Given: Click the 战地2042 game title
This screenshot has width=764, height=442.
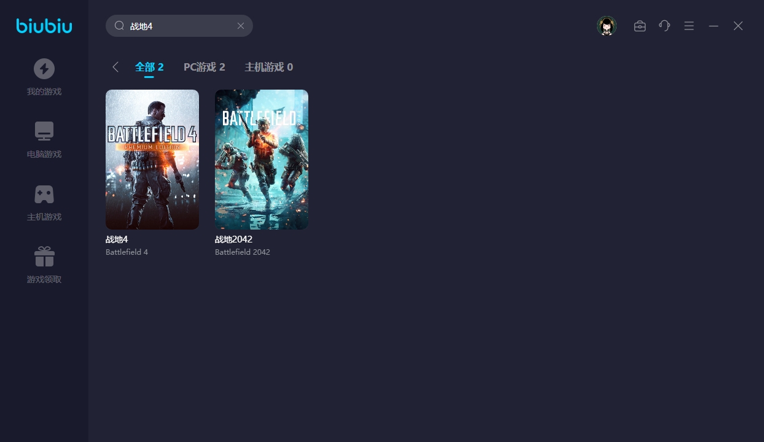Looking at the screenshot, I should pyautogui.click(x=233, y=239).
